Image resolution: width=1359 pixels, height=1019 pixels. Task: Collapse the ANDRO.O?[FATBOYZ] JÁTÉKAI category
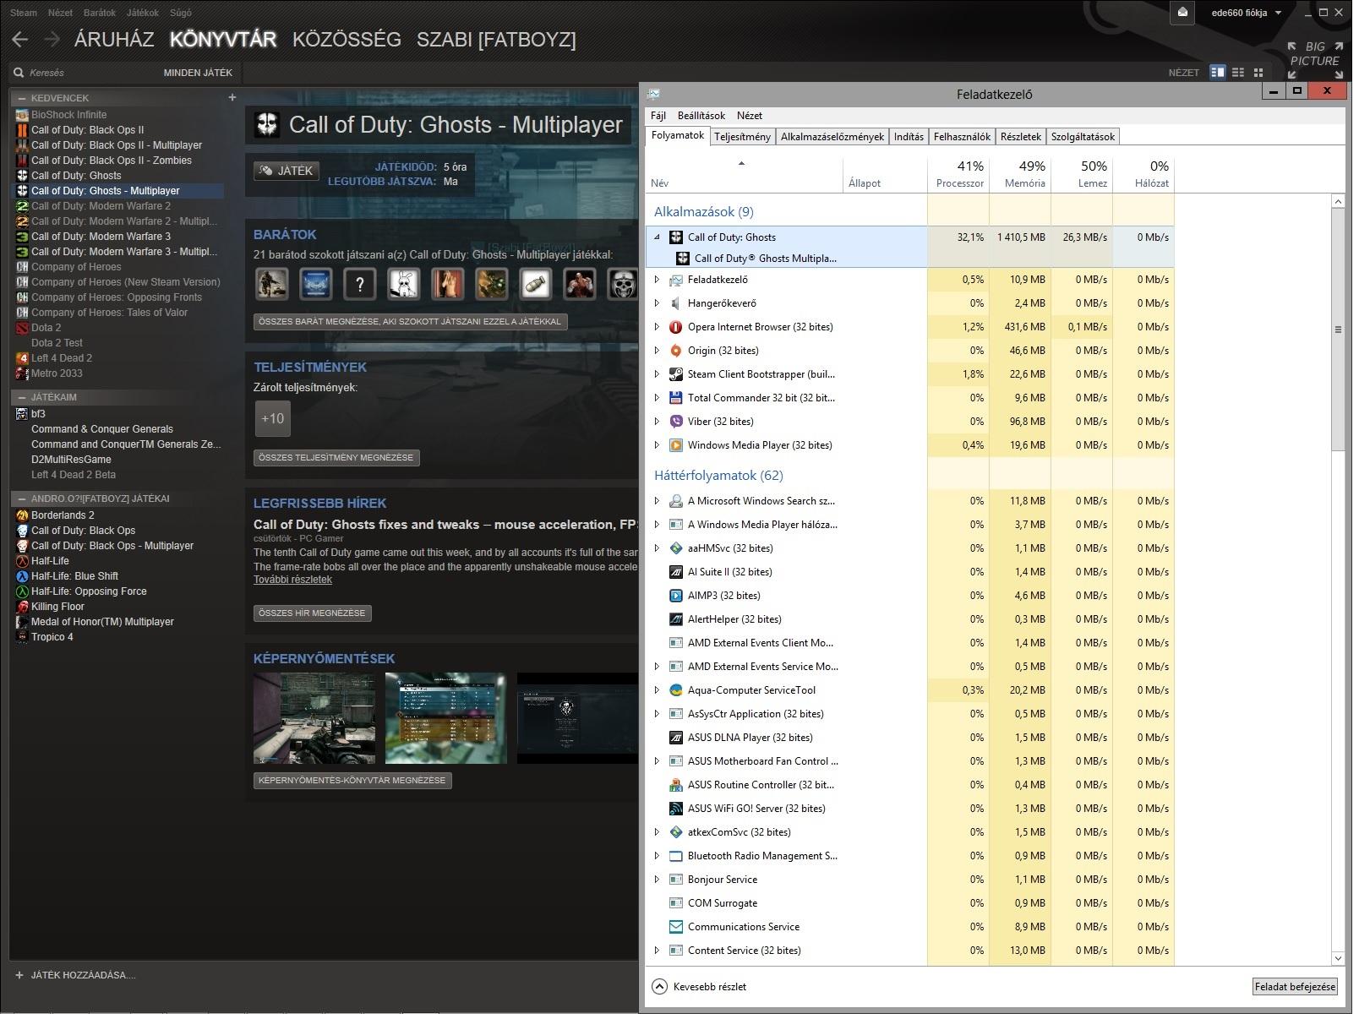22,499
